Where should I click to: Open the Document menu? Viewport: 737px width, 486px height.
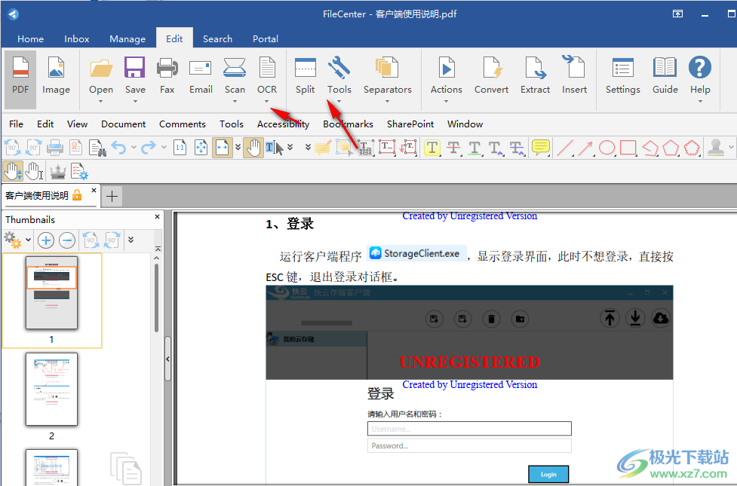(x=124, y=124)
